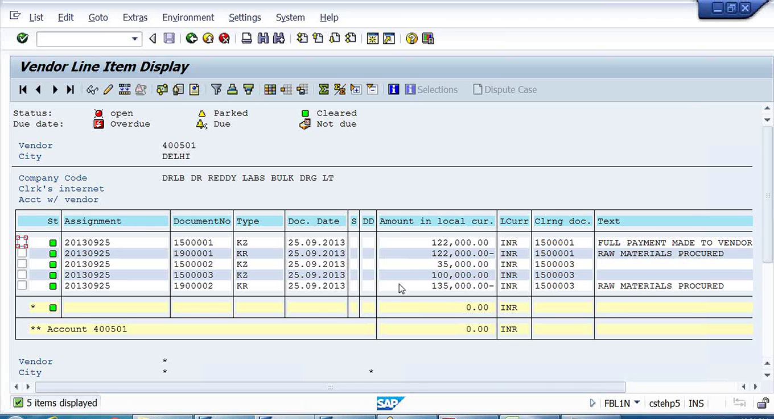Image resolution: width=774 pixels, height=419 pixels.
Task: Tick checkbox for document 1900001 row
Action: click(x=22, y=253)
